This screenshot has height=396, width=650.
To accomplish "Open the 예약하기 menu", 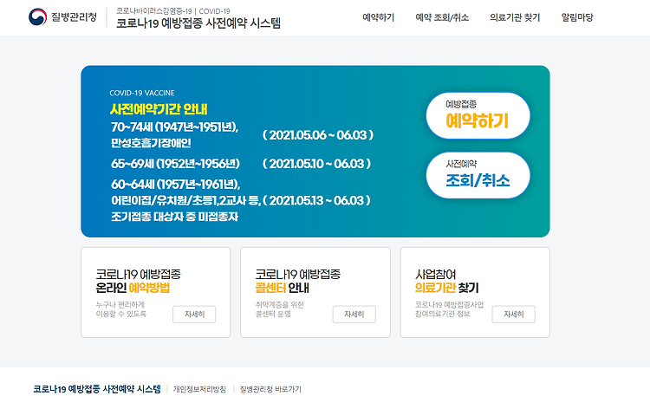I will 378,17.
